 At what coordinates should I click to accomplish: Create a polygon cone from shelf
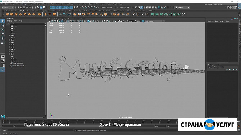tap(21, 14)
